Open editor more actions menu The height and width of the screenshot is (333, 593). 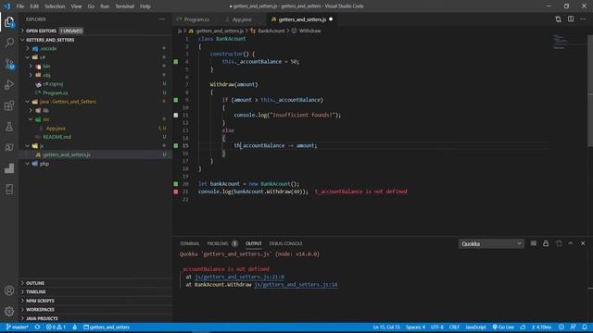(583, 18)
